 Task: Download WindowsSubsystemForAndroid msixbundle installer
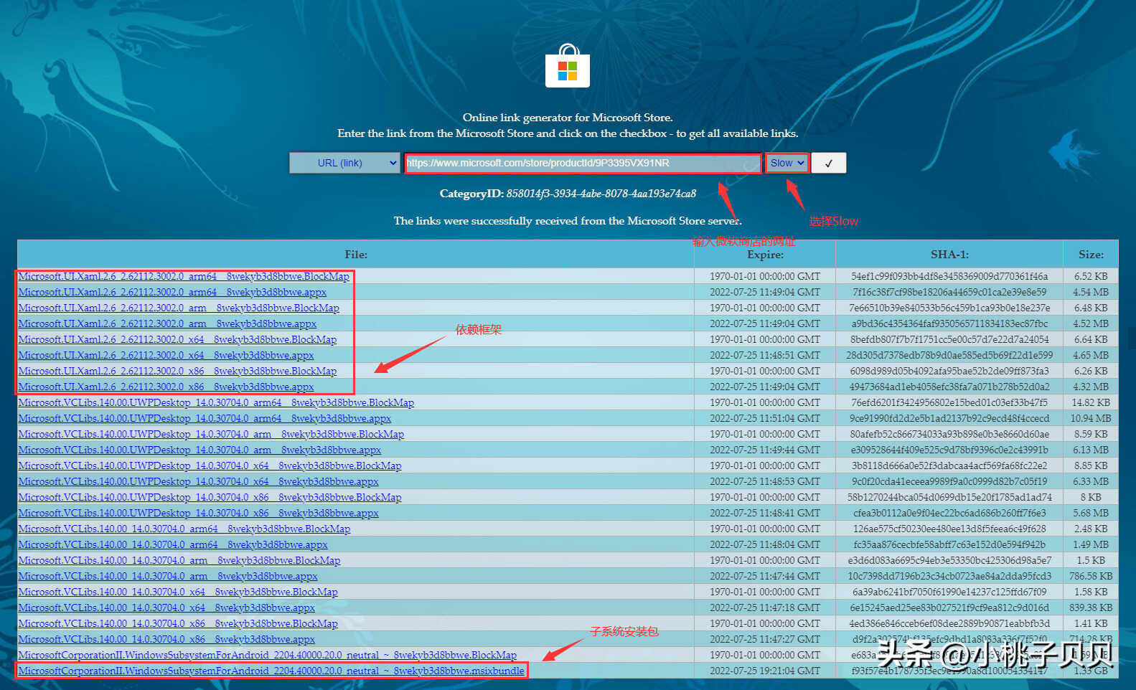271,671
